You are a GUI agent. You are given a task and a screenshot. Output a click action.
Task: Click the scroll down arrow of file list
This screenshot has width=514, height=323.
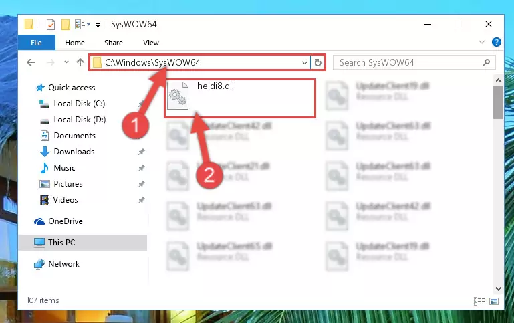[x=498, y=289]
